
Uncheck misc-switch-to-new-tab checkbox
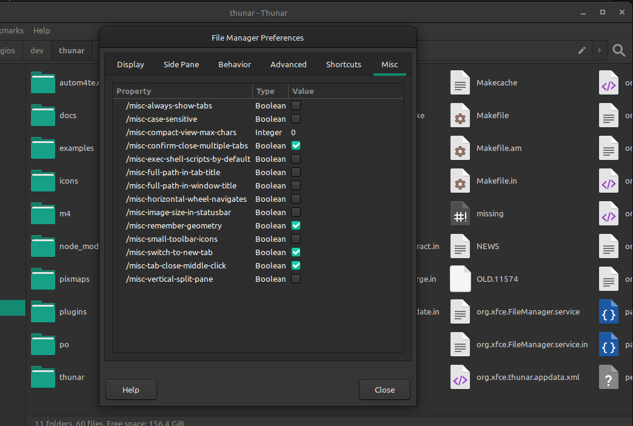296,252
